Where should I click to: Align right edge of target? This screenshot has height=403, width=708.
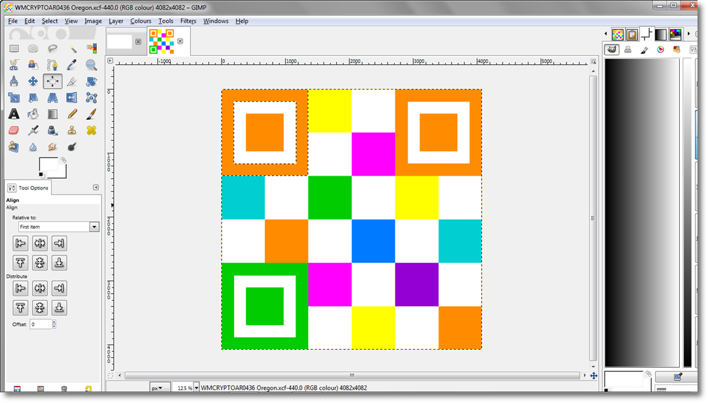[59, 244]
